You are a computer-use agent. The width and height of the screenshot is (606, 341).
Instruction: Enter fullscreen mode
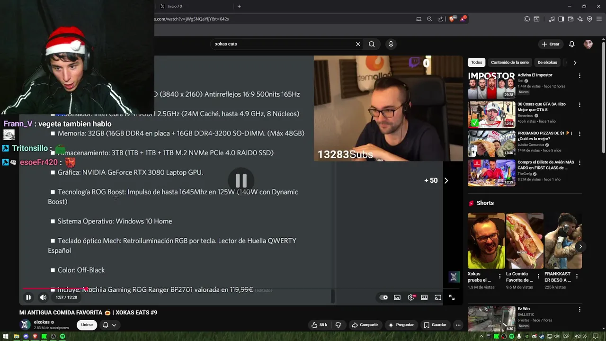452,297
